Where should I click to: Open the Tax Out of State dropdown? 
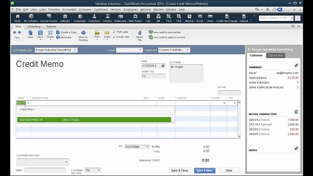[147, 147]
